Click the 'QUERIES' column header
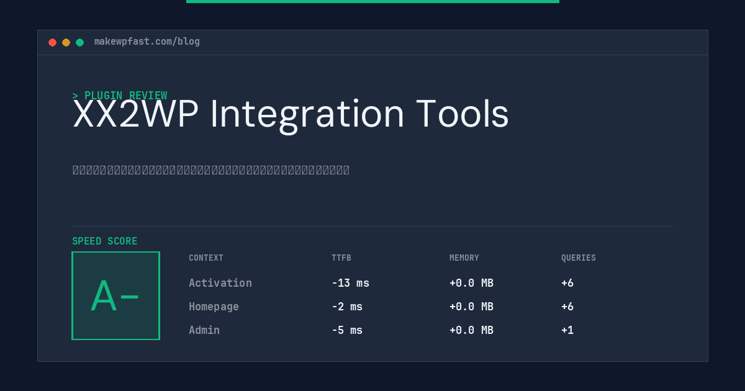The width and height of the screenshot is (745, 391). (x=579, y=258)
